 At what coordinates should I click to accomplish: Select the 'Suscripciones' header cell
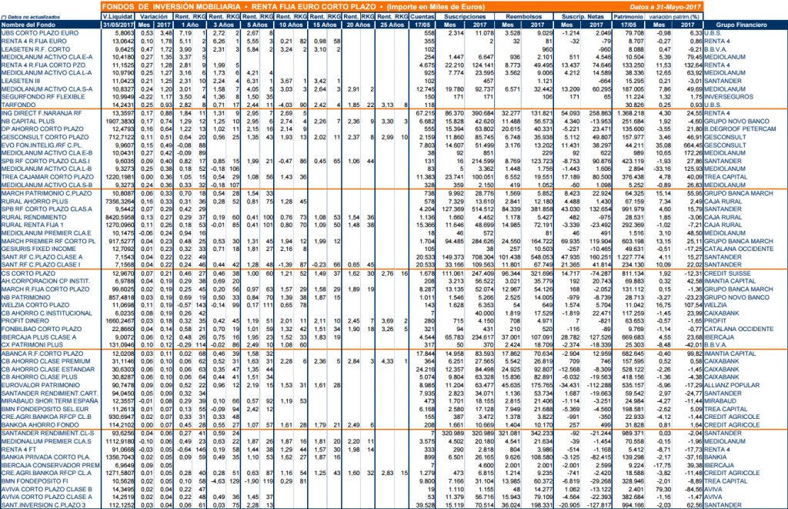coord(465,17)
